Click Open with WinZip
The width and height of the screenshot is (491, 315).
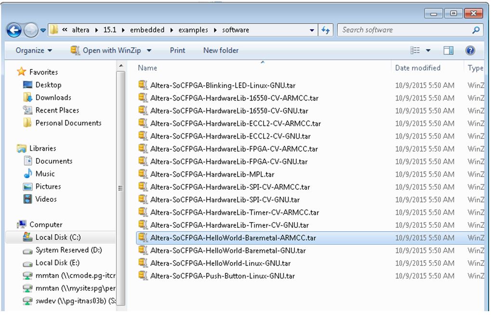click(x=106, y=51)
